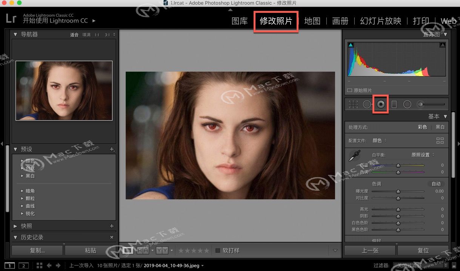Switch to the Book module (画册)
Screen dimensions: 460x271
point(340,21)
